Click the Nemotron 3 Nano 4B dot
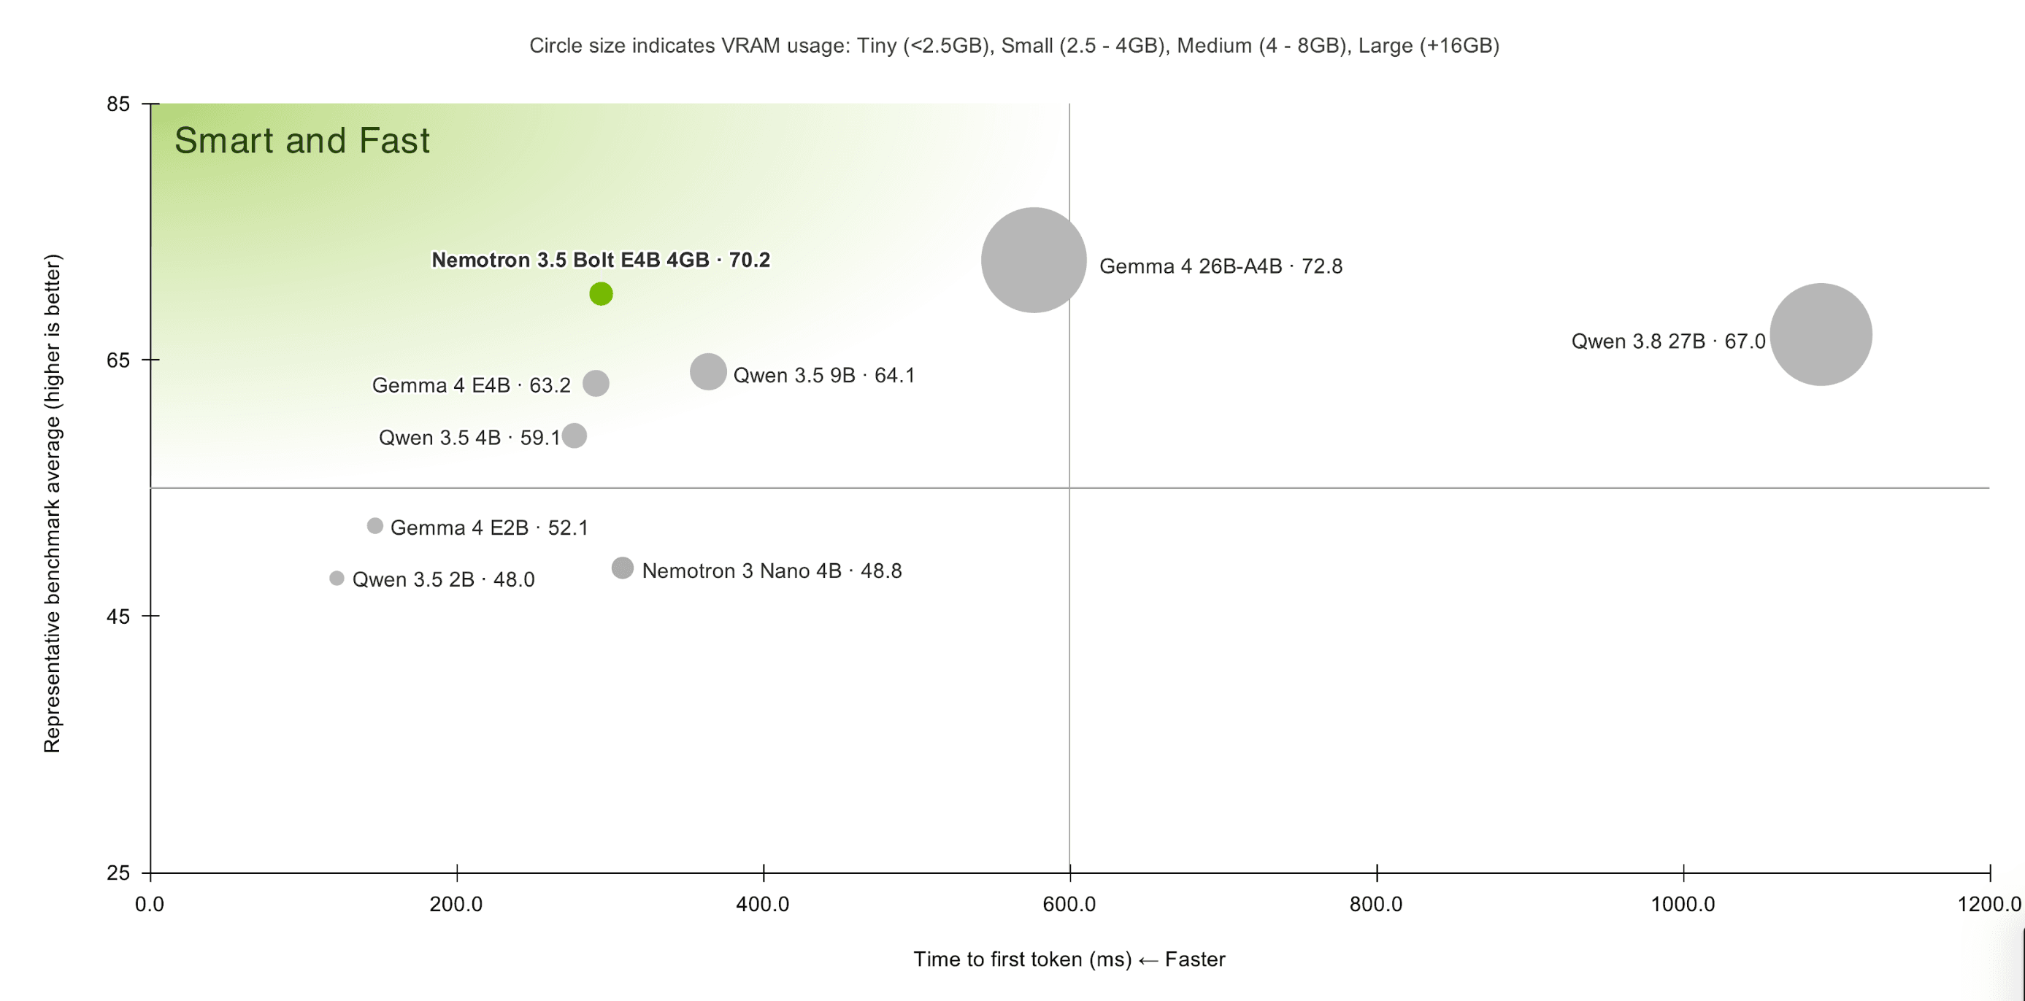Screen dimensions: 2025x1001 (x=623, y=568)
